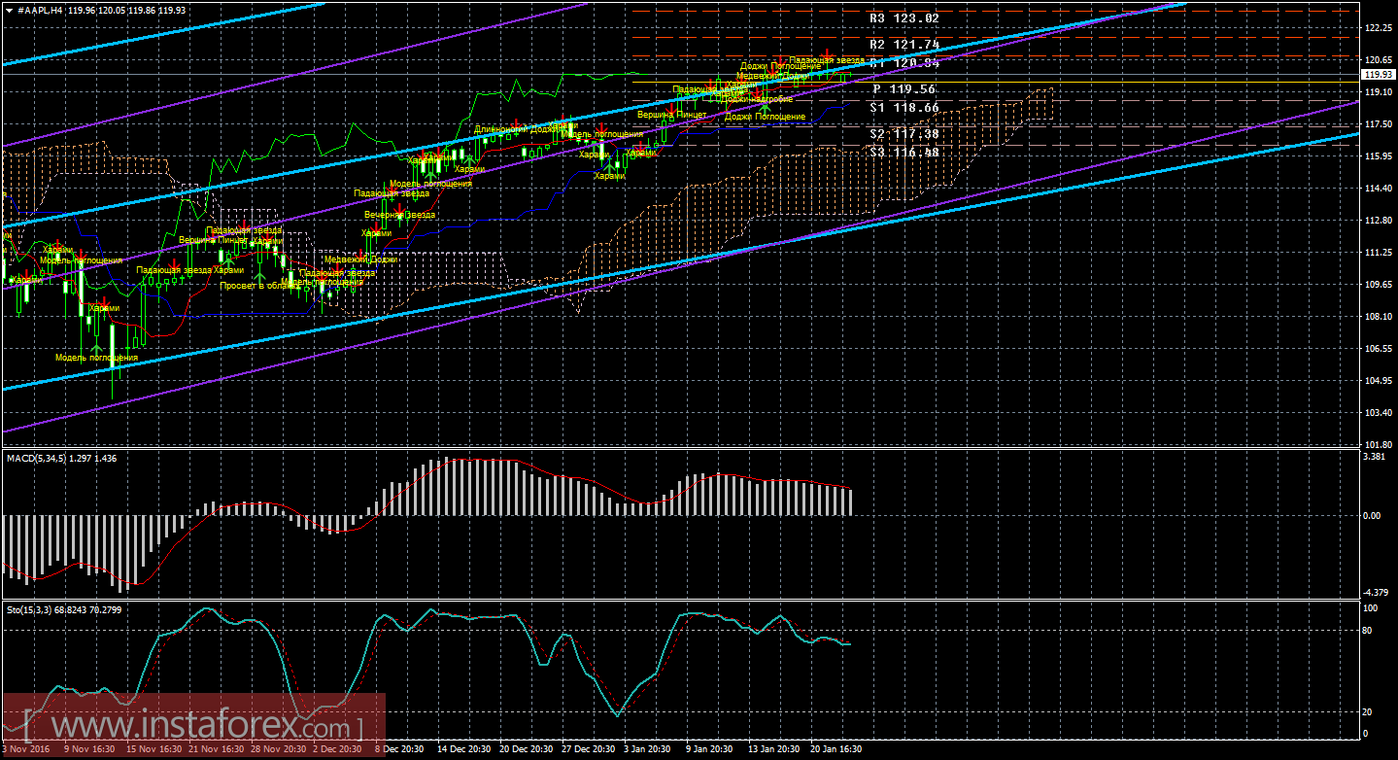The height and width of the screenshot is (760, 1398).
Task: Click the '14 Dec 20:30' time axis label
Action: tap(464, 749)
